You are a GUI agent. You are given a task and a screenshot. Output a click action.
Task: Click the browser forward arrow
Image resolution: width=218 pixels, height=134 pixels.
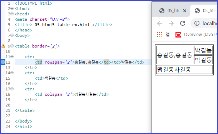click(171, 23)
